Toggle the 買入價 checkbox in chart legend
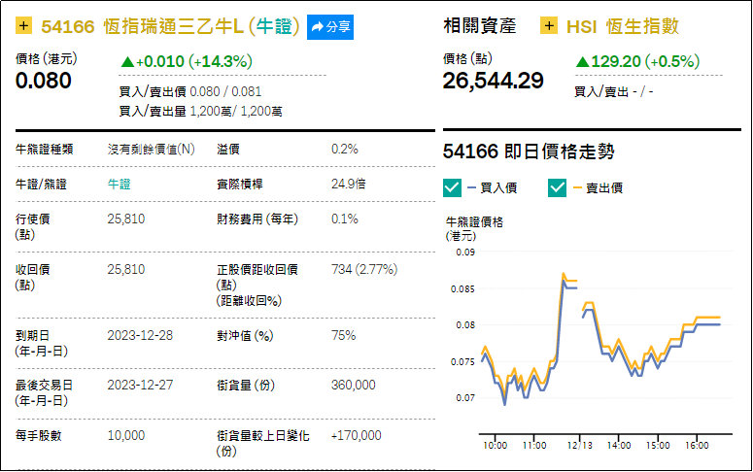 [x=452, y=187]
